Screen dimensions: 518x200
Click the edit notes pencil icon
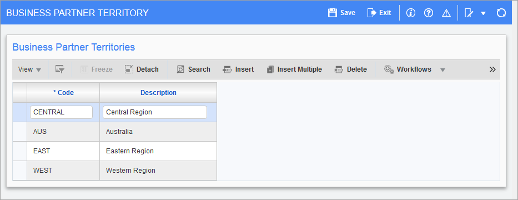[469, 13]
